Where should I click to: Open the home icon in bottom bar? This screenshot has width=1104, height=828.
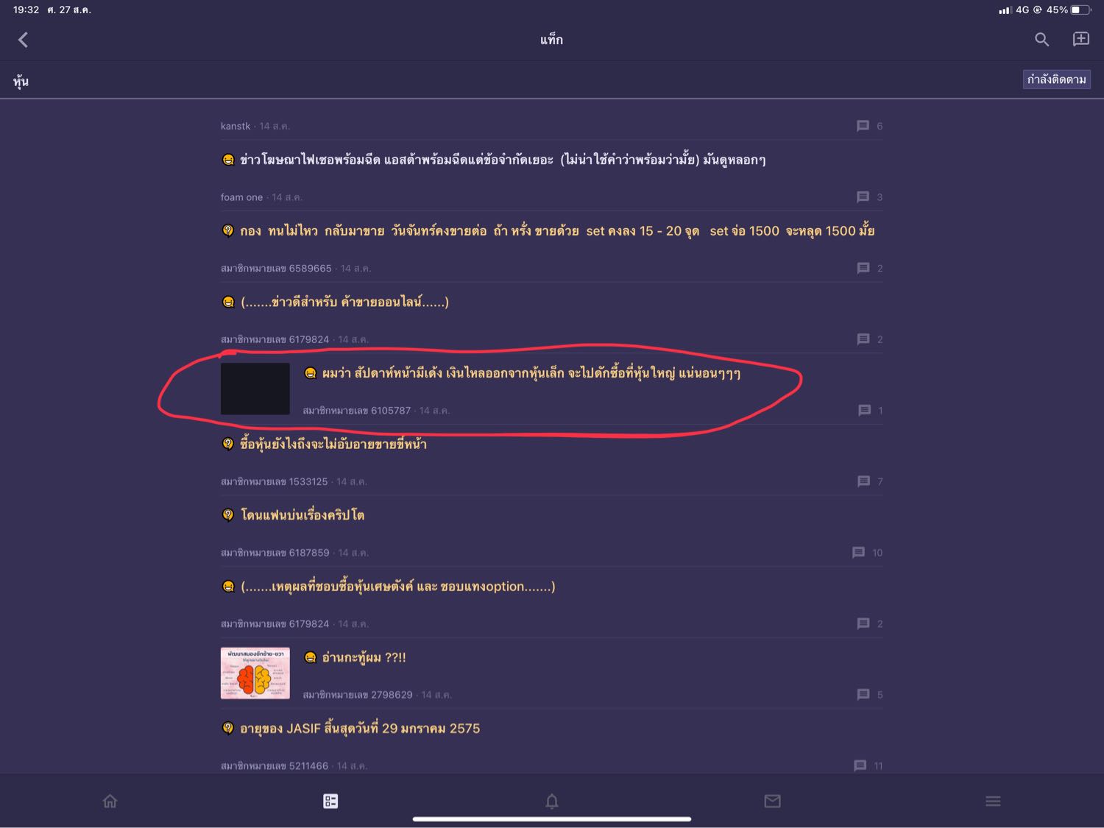pos(110,801)
